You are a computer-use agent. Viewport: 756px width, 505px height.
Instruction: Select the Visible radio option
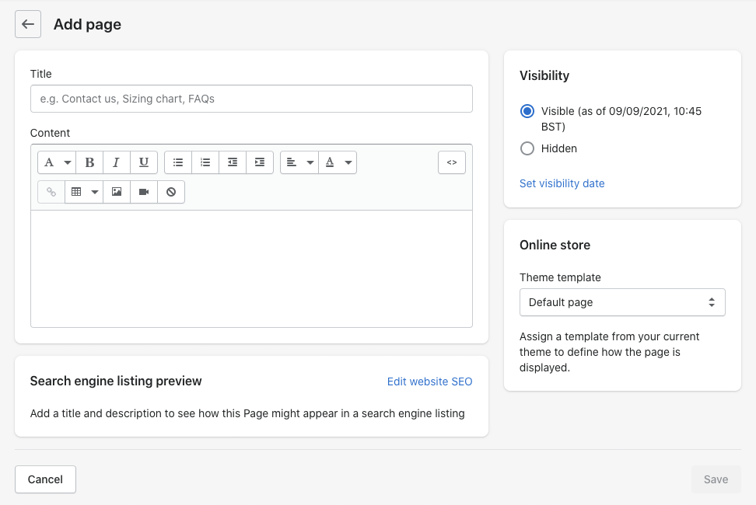pos(527,111)
